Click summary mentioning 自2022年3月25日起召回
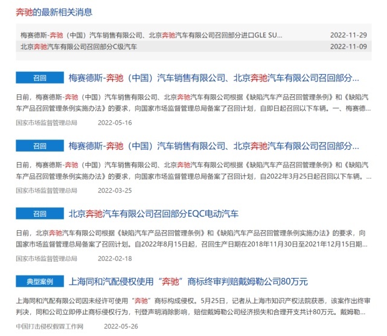Viewport: 387px width, 336px height. click(193, 170)
